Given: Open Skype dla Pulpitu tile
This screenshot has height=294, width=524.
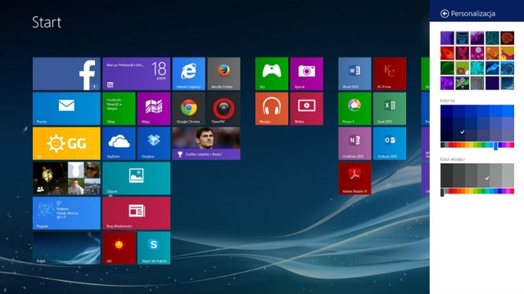Looking at the screenshot, I should (x=154, y=248).
